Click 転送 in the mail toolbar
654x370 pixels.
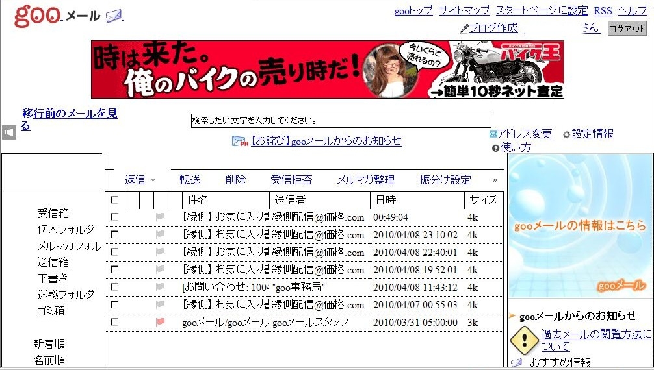(x=190, y=180)
